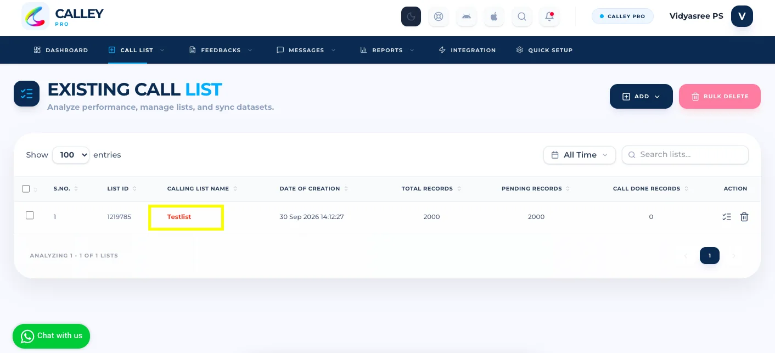Viewport: 775px width, 353px height.
Task: Focus the Search lists field
Action: [x=685, y=155]
